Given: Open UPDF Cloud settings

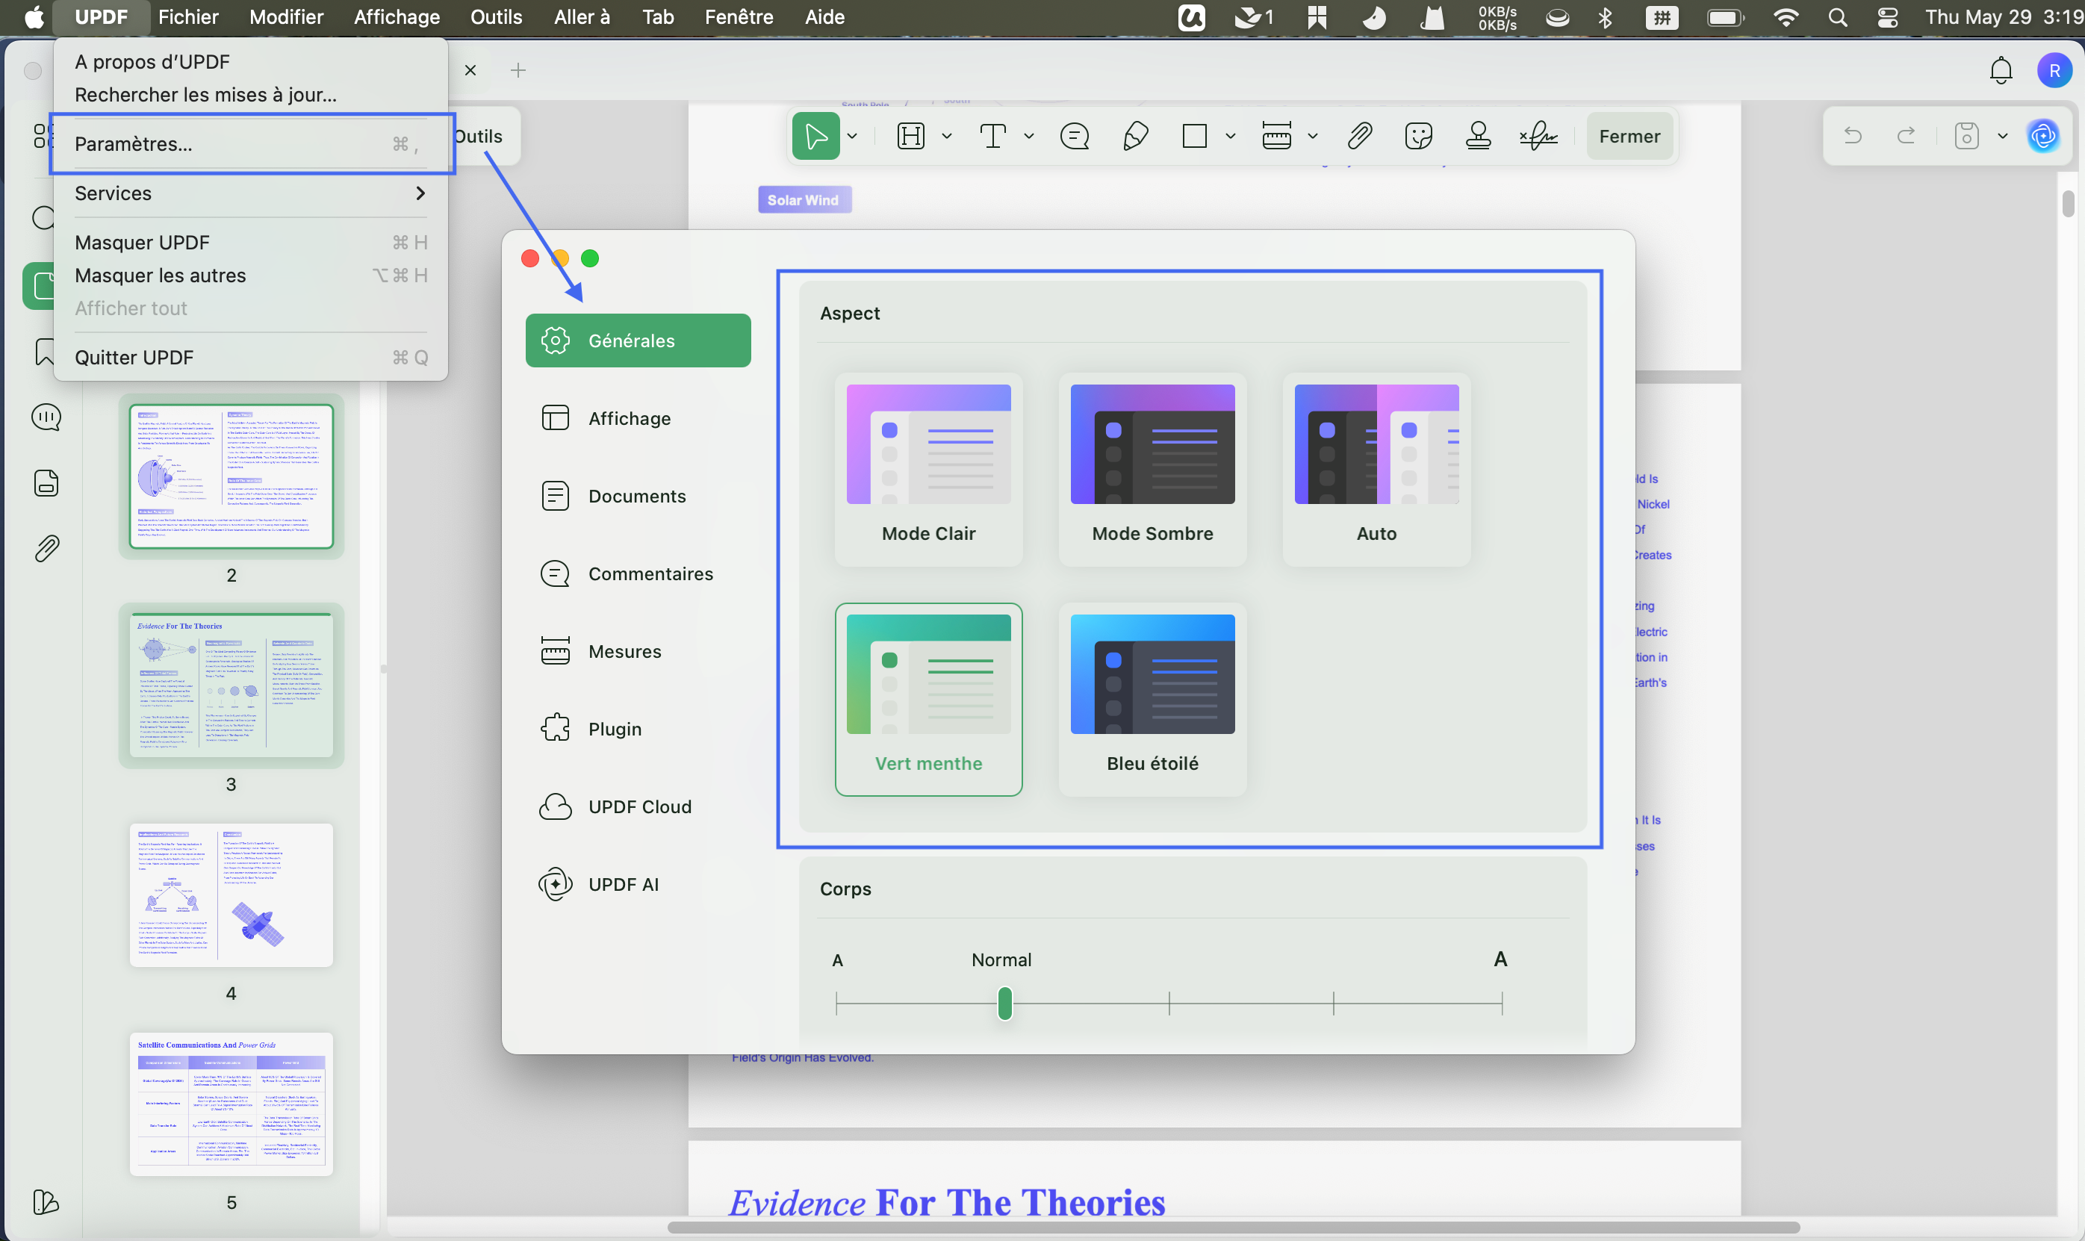Looking at the screenshot, I should [x=638, y=807].
